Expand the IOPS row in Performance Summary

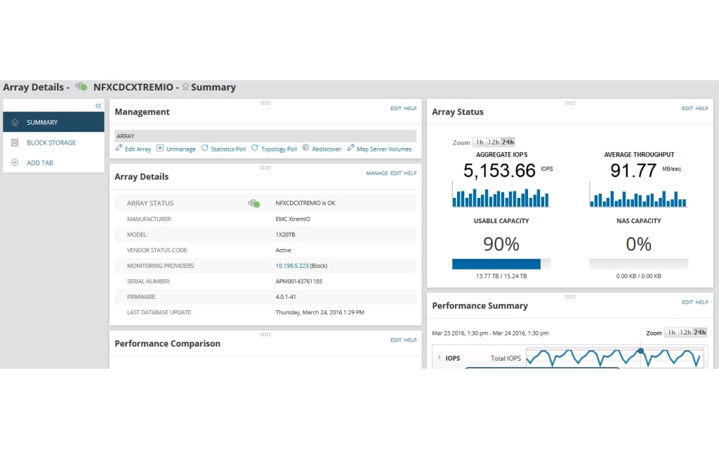(x=440, y=357)
